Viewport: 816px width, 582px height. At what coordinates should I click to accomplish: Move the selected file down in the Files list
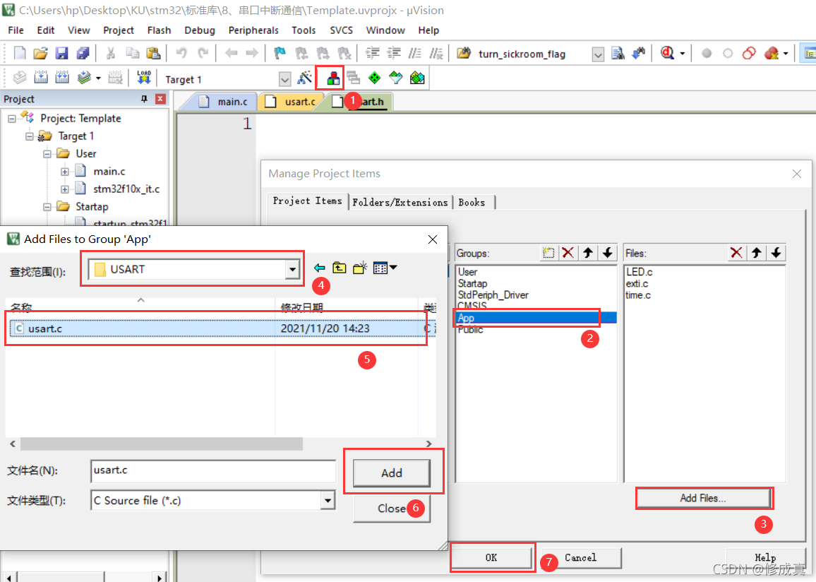pos(776,253)
